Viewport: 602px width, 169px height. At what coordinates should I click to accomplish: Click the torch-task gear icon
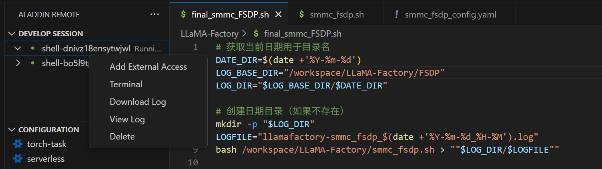pyautogui.click(x=18, y=144)
